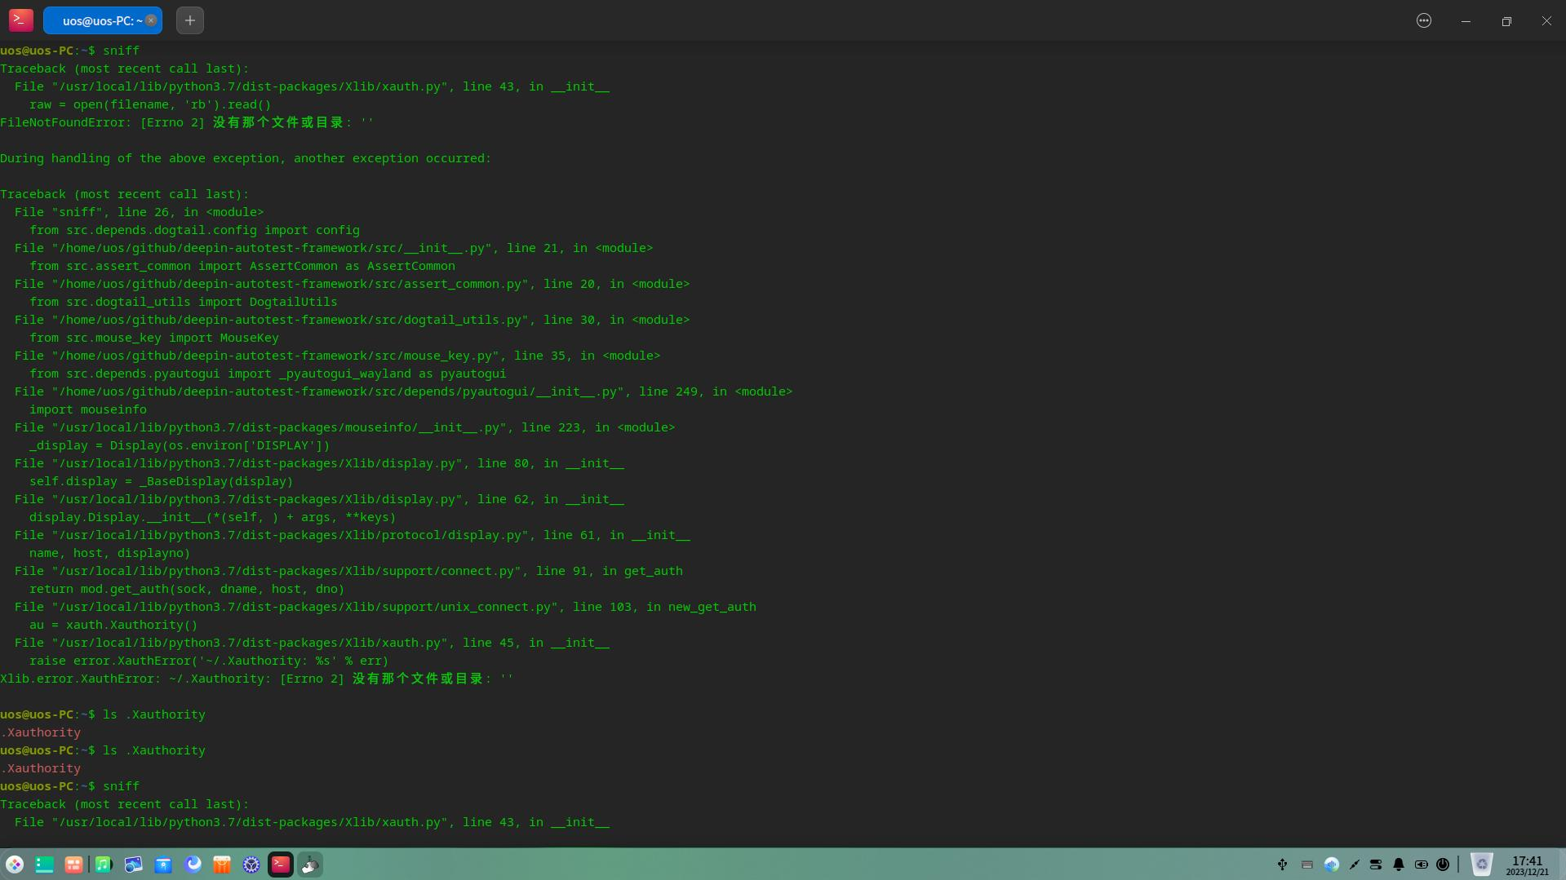The image size is (1566, 880).
Task: Click the terminal app logo icon
Action: 20,20
